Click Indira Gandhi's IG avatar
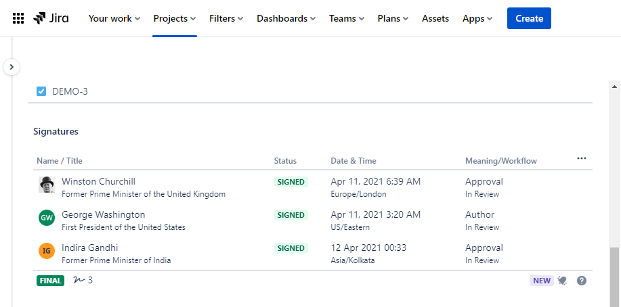Image resolution: width=621 pixels, height=307 pixels. point(47,251)
